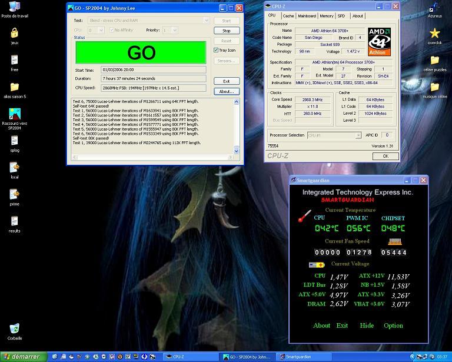452x362 pixels.
Task: Switch to the Mainboard tab in CPU-Z
Action: (x=307, y=16)
